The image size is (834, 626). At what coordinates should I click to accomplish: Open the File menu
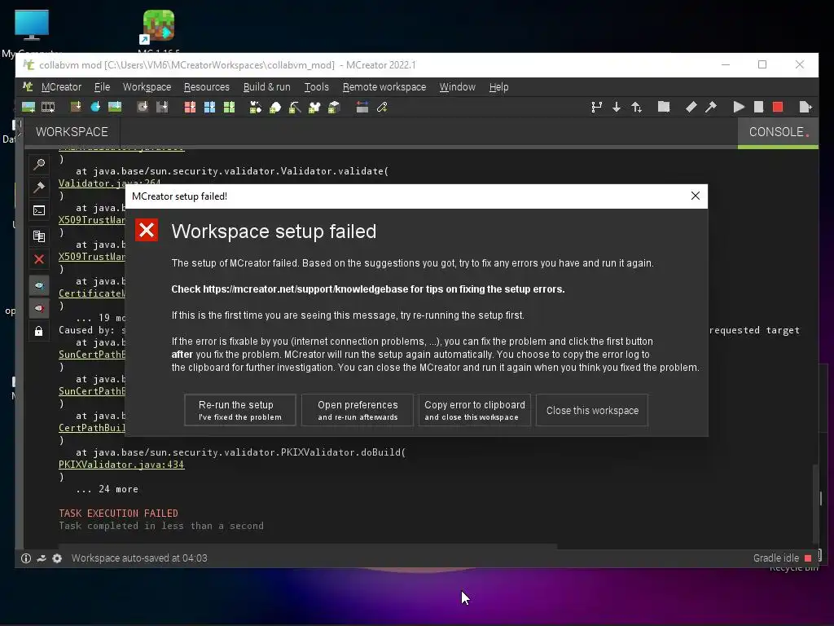click(102, 86)
